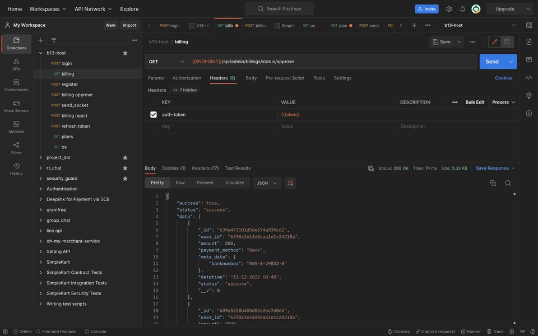Click the settings gear icon
The image size is (538, 336).
[449, 9]
